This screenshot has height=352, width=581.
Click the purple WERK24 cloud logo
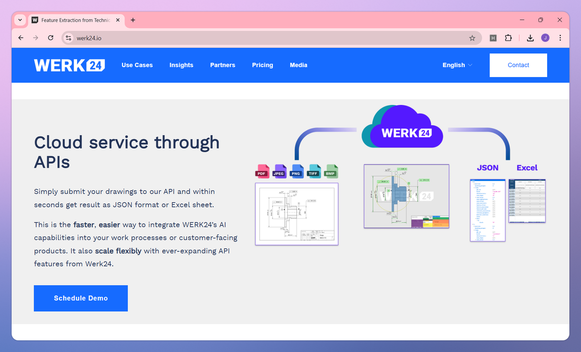pyautogui.click(x=402, y=127)
